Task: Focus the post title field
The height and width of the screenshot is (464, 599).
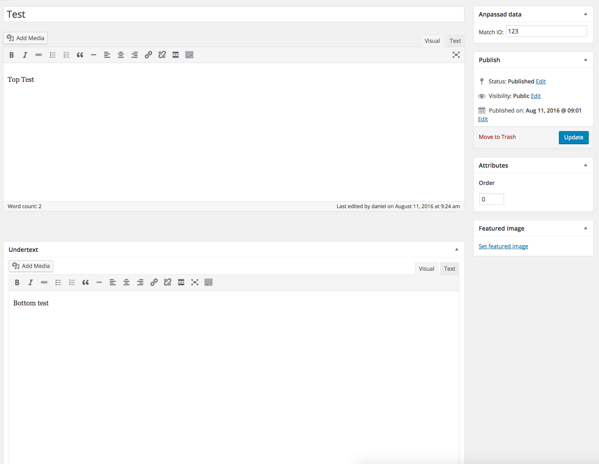Action: (x=234, y=14)
